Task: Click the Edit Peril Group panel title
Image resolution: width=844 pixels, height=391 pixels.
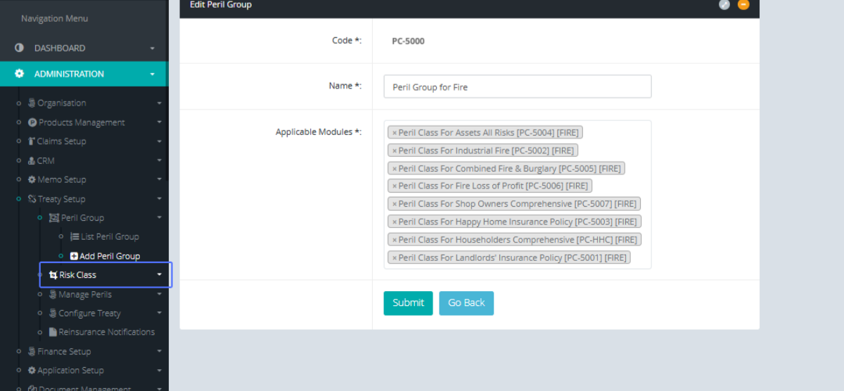Action: (x=221, y=5)
